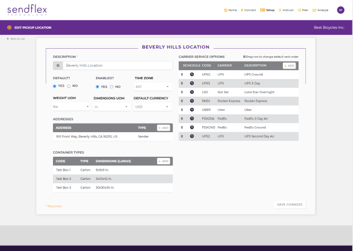Open schedule clock for Lone Star Overnight
The image size is (353, 251).
pos(191,92)
